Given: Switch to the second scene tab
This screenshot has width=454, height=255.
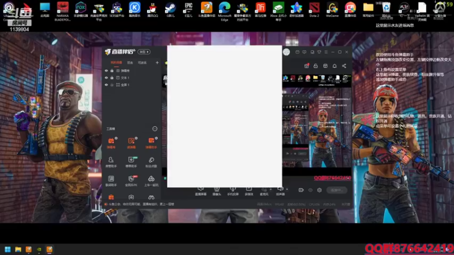Looking at the screenshot, I should pos(130,62).
